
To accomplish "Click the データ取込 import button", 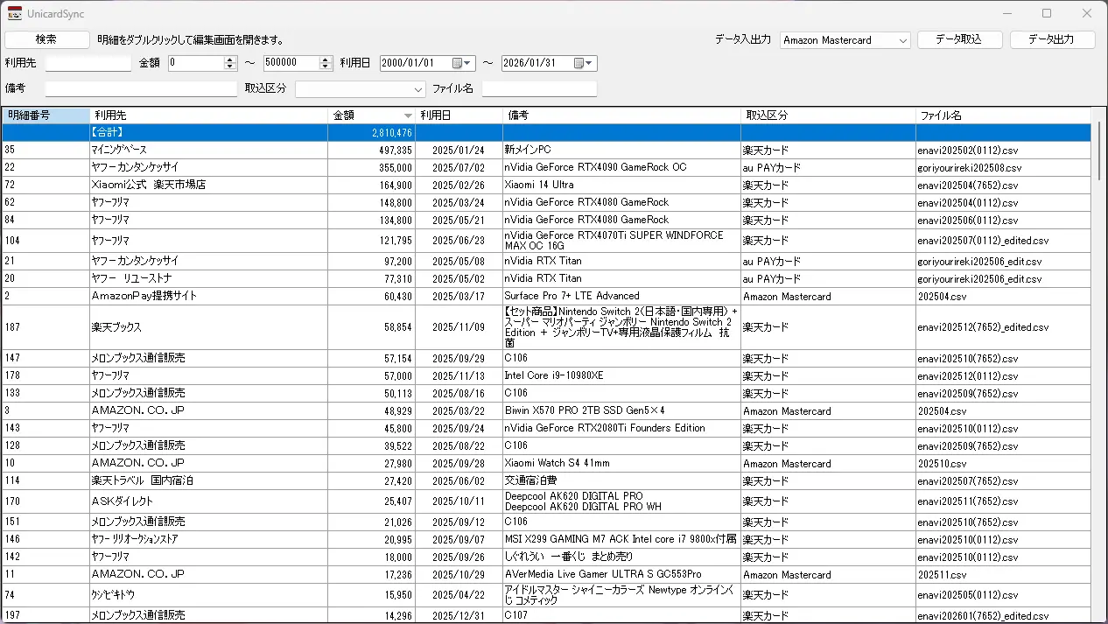I will (x=959, y=39).
